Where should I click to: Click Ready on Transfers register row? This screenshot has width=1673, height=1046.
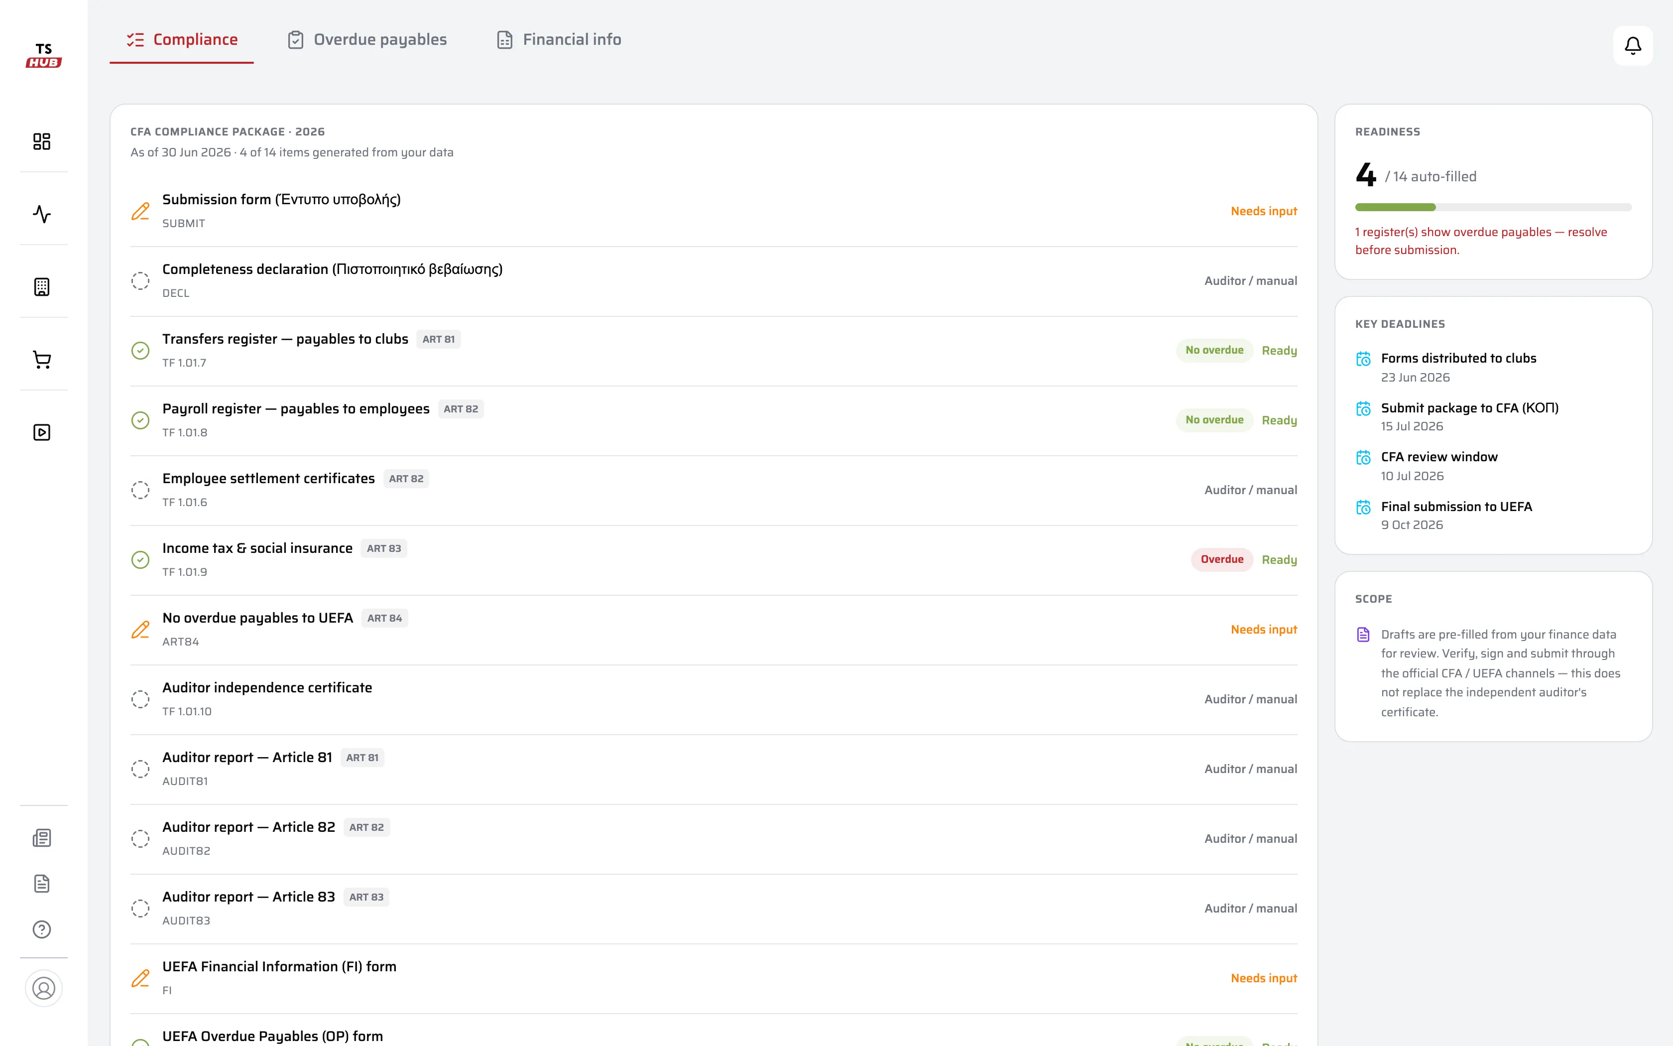coord(1279,351)
